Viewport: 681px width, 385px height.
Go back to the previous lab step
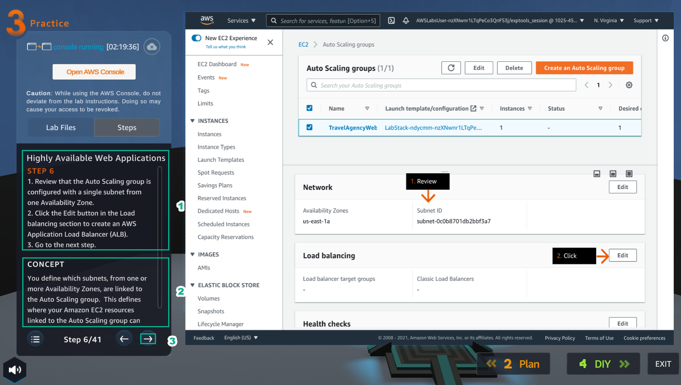124,339
